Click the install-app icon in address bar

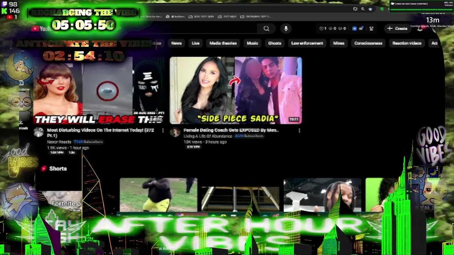(x=355, y=9)
